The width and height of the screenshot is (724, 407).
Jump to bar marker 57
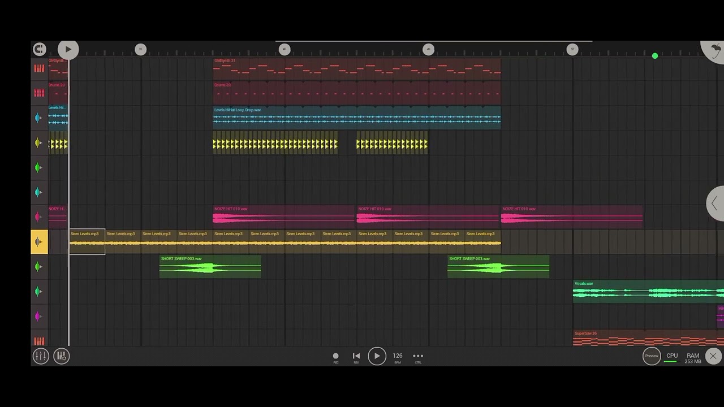pos(572,50)
